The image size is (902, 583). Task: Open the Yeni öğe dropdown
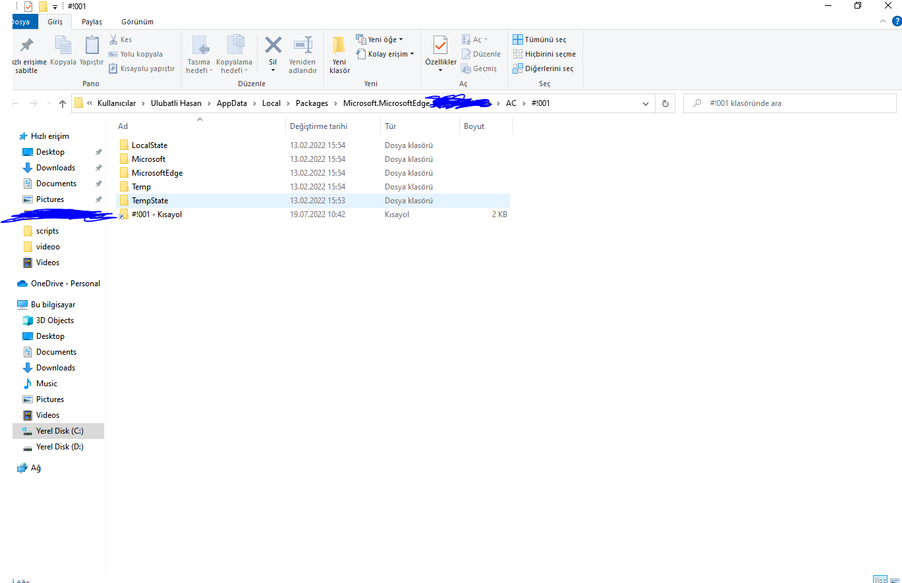click(380, 39)
